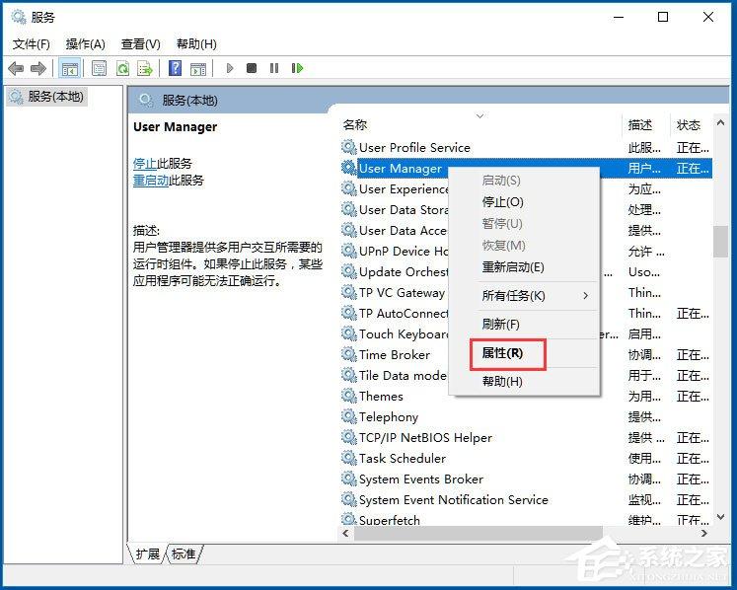
Task: Switch to the 标准 tab
Action: pyautogui.click(x=184, y=553)
